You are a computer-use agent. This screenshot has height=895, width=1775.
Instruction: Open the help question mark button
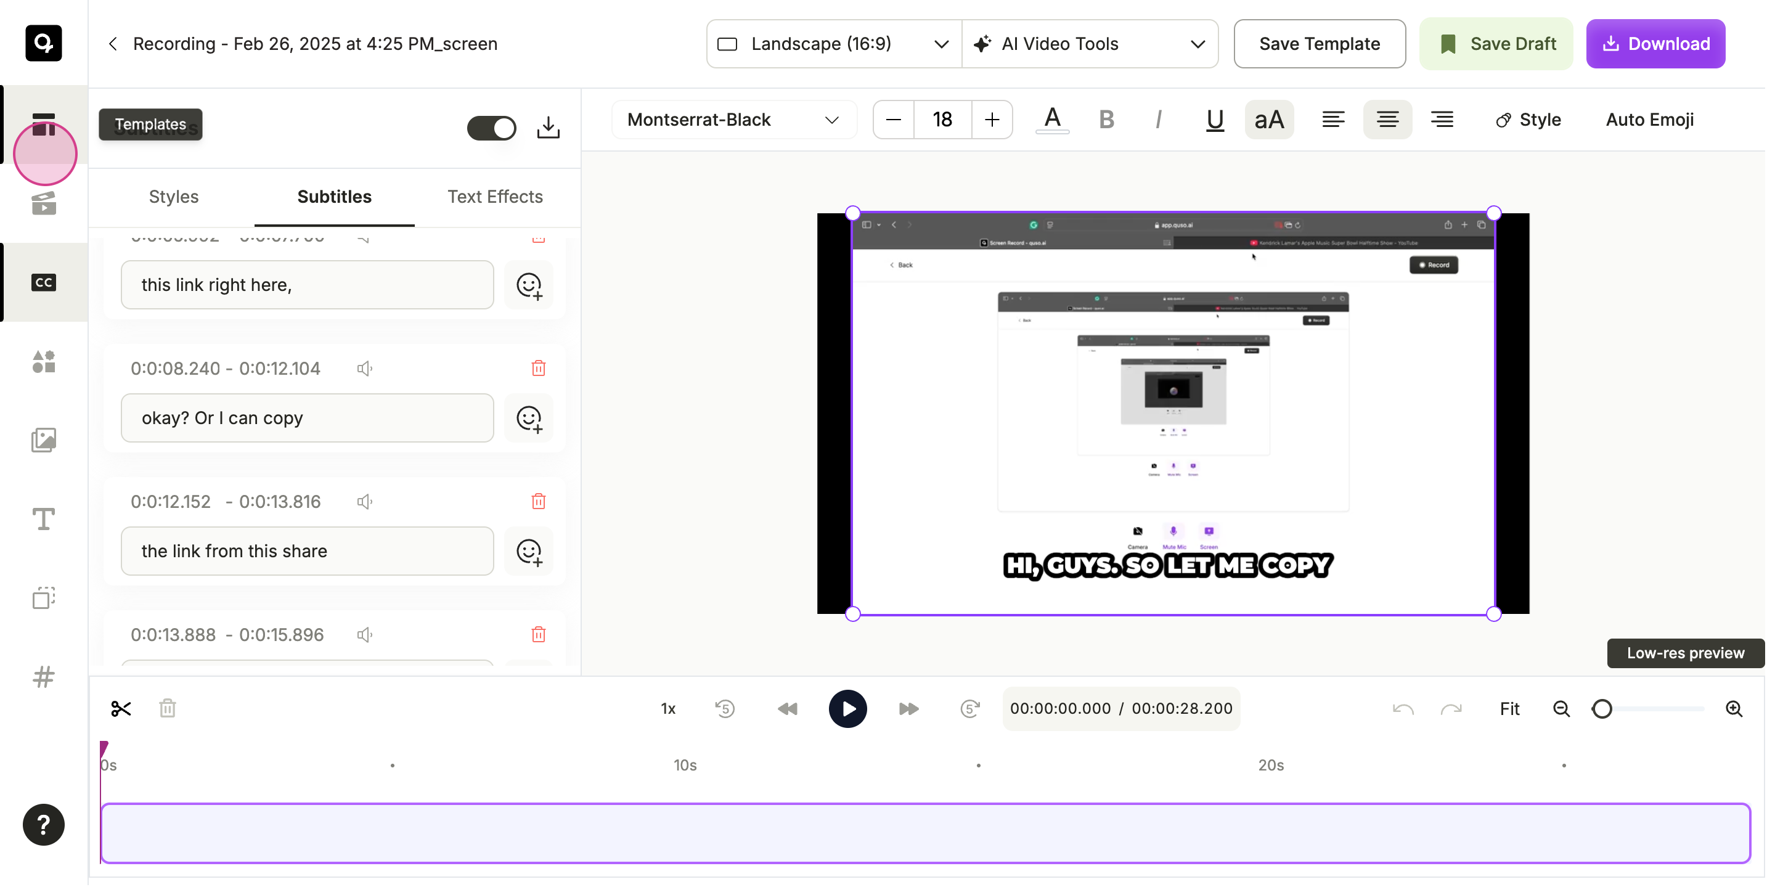(43, 825)
